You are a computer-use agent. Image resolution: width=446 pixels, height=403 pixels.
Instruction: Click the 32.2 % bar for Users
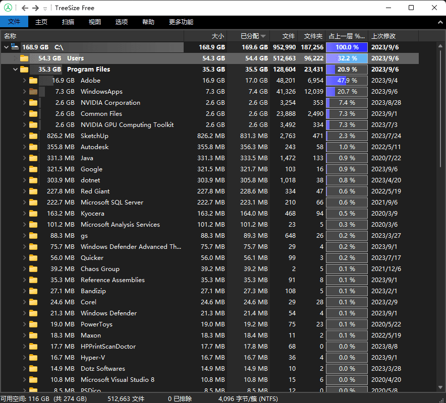pyautogui.click(x=347, y=58)
